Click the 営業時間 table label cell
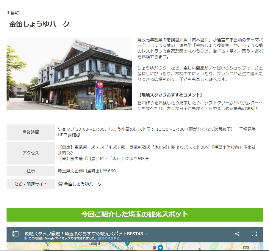This screenshot has width=269, height=251. click(31, 132)
